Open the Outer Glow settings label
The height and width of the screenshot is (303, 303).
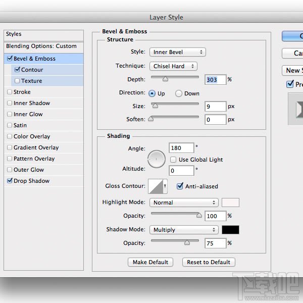pyautogui.click(x=29, y=170)
